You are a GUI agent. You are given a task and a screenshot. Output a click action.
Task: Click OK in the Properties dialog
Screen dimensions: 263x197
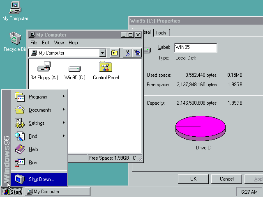tap(193, 179)
